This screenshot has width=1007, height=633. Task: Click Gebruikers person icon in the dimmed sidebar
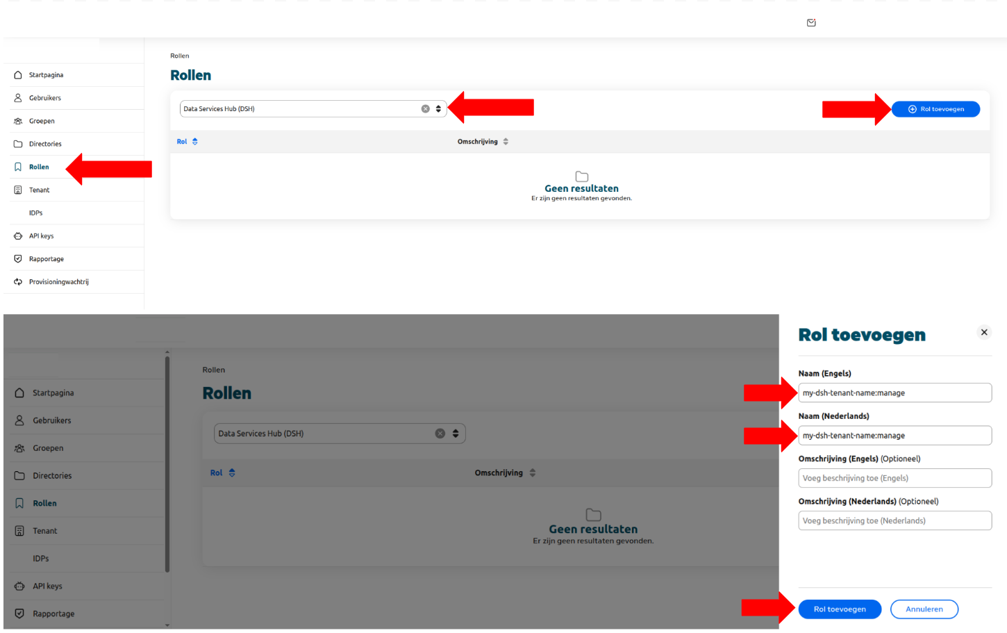(19, 420)
